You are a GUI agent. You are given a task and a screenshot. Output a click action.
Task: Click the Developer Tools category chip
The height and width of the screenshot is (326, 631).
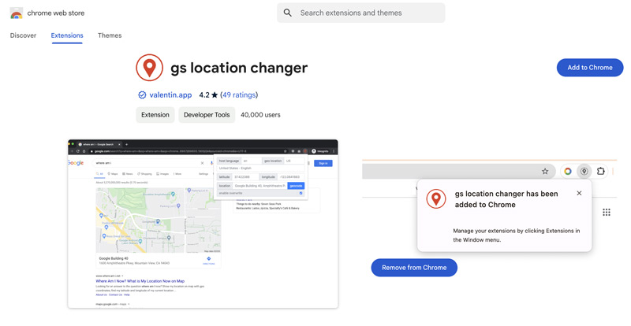point(207,114)
